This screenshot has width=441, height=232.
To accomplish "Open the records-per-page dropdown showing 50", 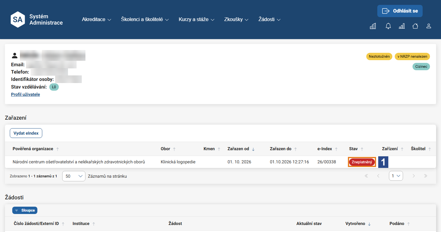I will [x=74, y=176].
